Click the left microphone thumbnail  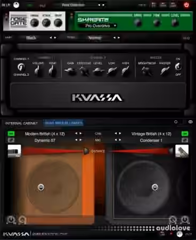(x=14, y=151)
